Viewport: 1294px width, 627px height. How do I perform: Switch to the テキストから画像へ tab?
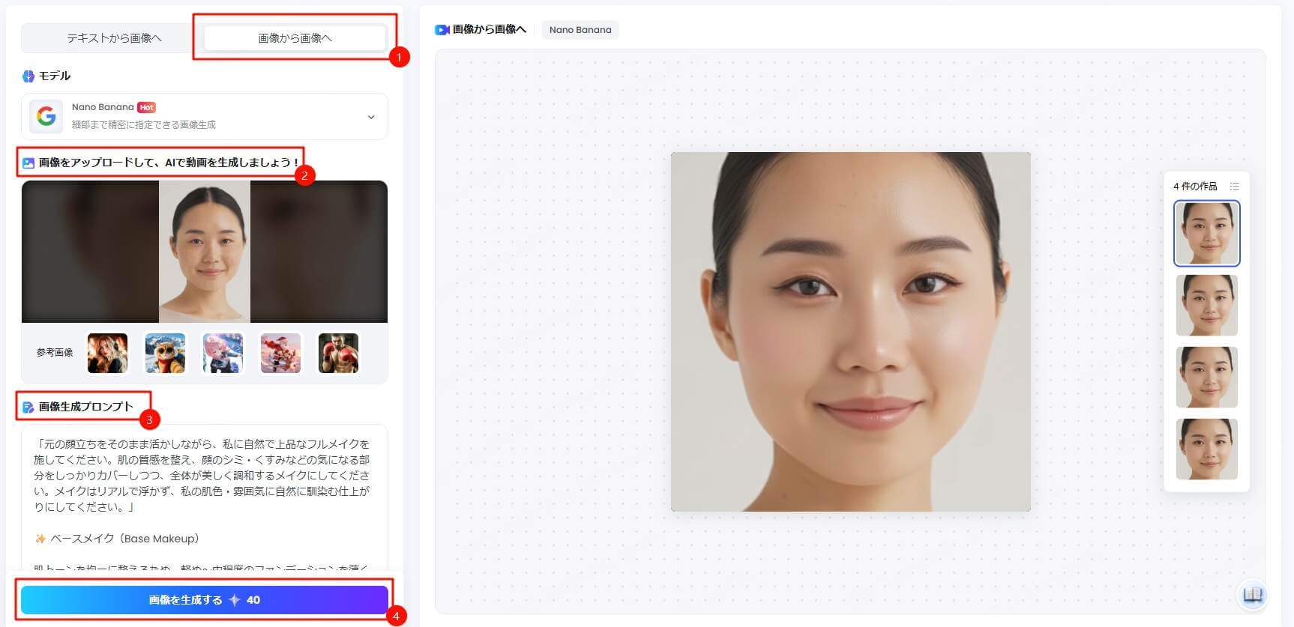pyautogui.click(x=114, y=38)
